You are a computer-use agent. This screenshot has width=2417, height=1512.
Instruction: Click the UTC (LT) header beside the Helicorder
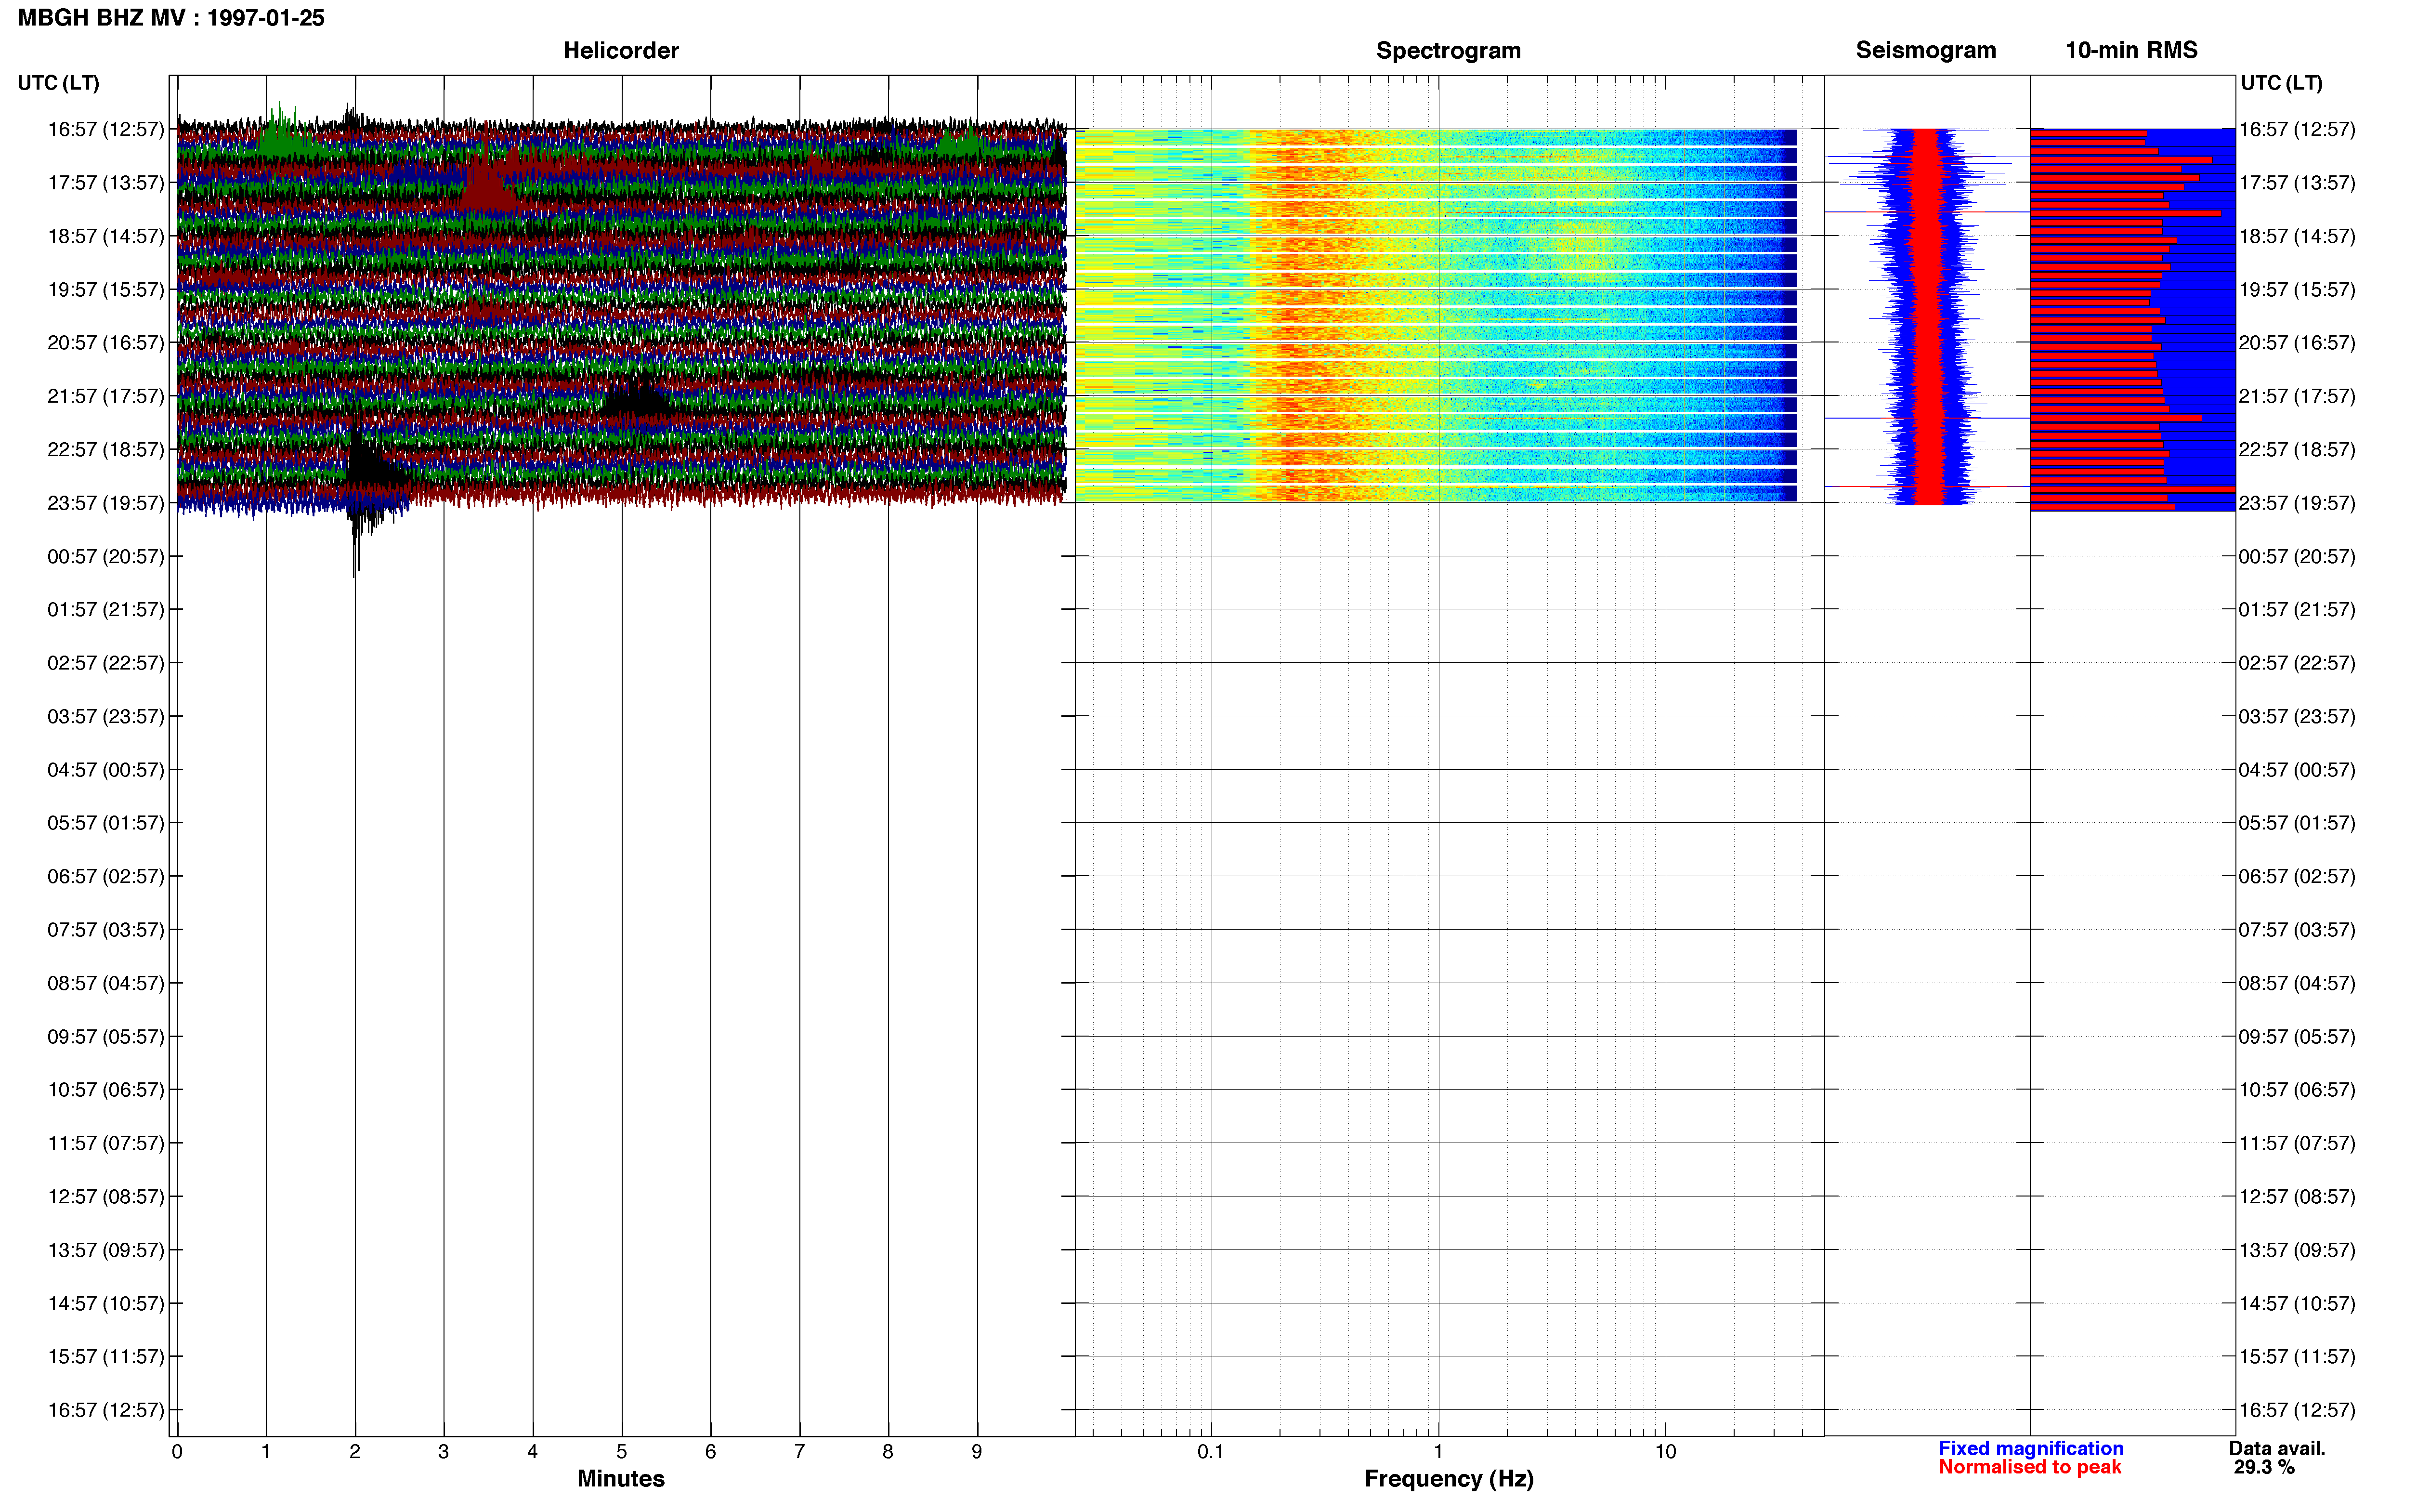(58, 83)
